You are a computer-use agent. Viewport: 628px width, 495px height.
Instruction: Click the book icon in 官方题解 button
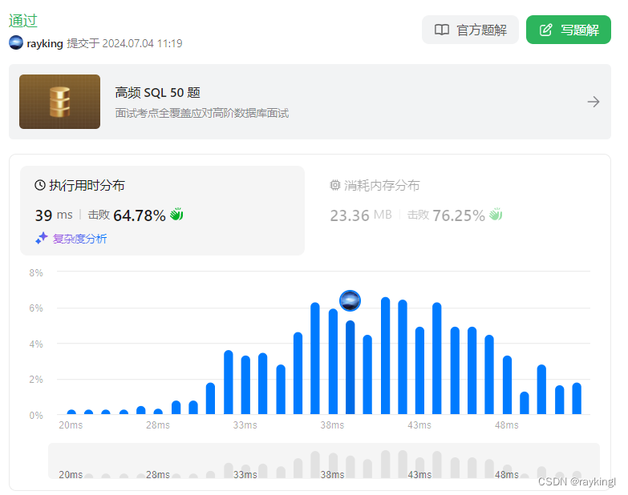[442, 30]
